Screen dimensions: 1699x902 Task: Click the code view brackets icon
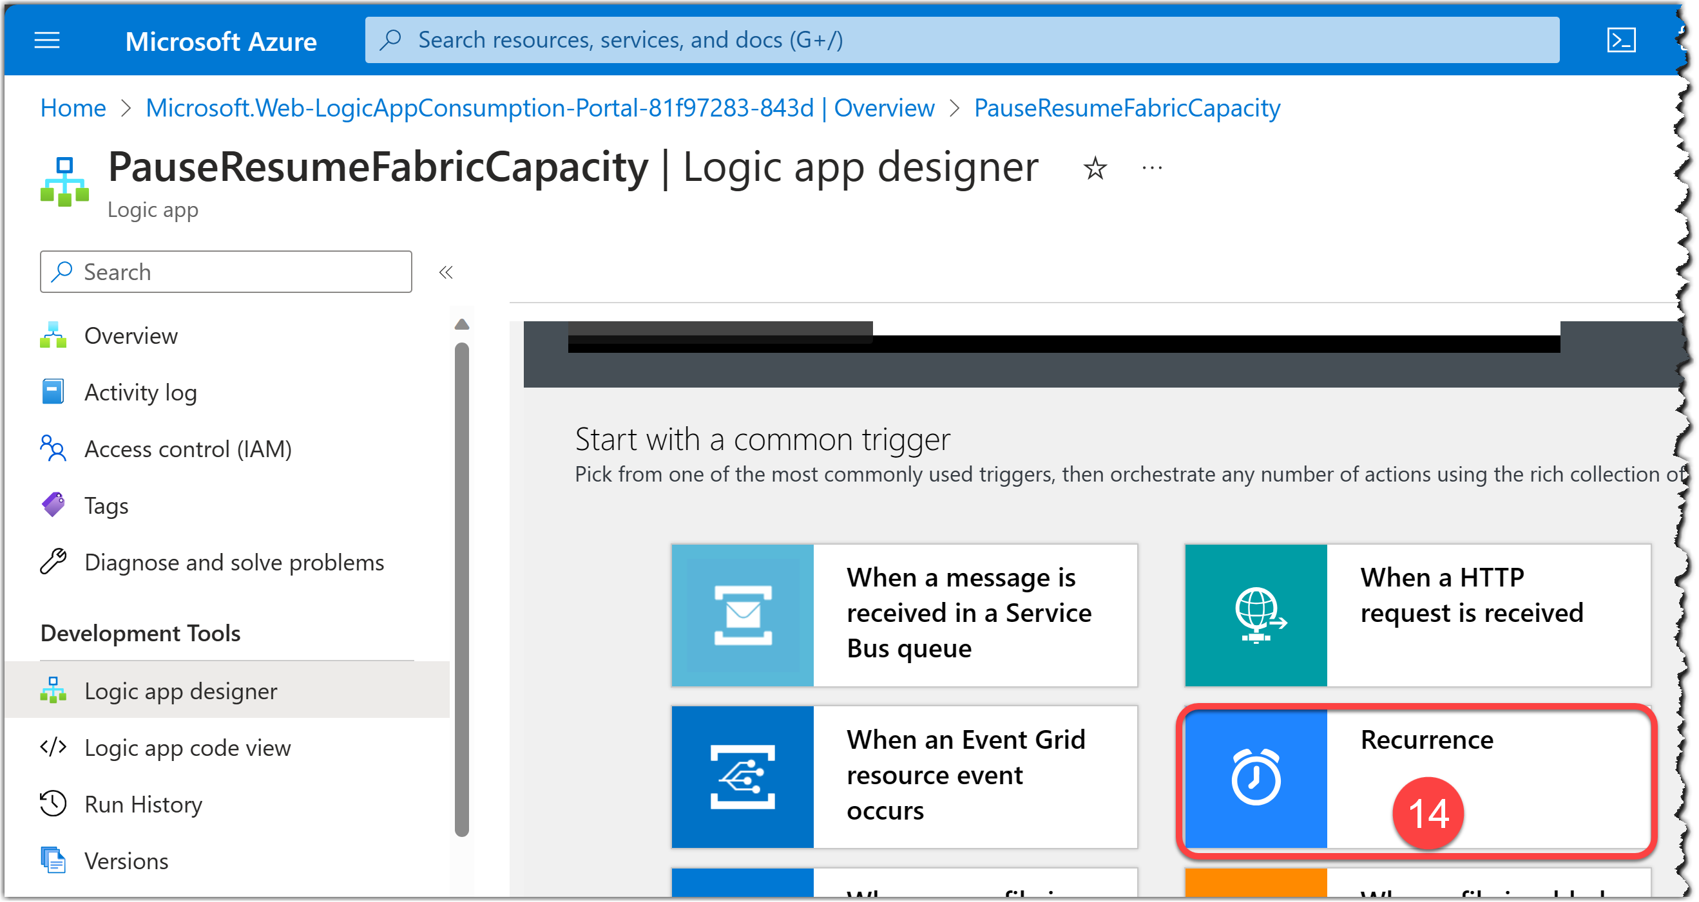(x=53, y=747)
